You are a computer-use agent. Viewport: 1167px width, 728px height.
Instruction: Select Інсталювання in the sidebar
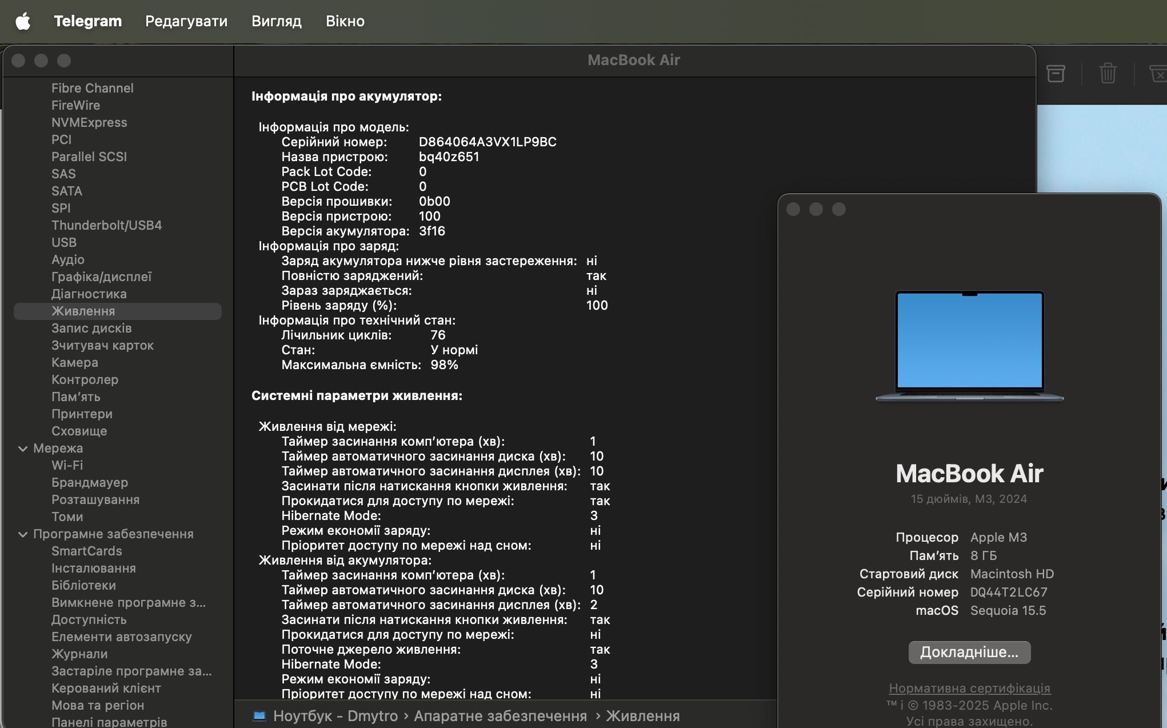click(x=94, y=568)
